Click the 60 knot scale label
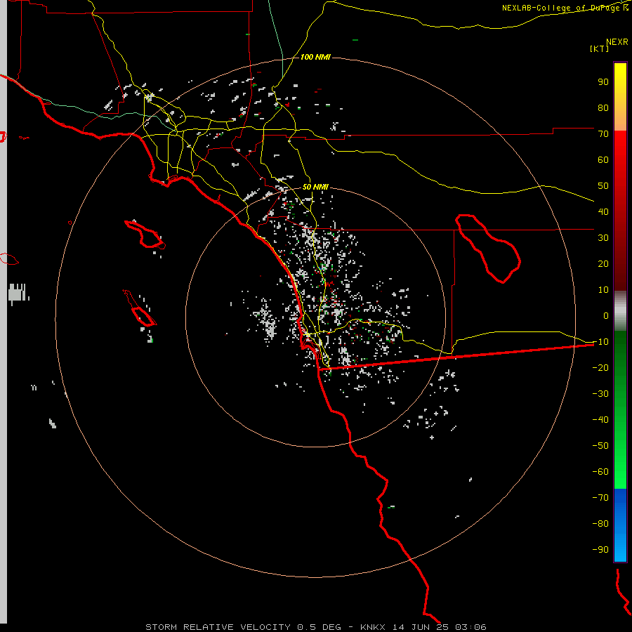The width and height of the screenshot is (632, 632). coord(603,160)
